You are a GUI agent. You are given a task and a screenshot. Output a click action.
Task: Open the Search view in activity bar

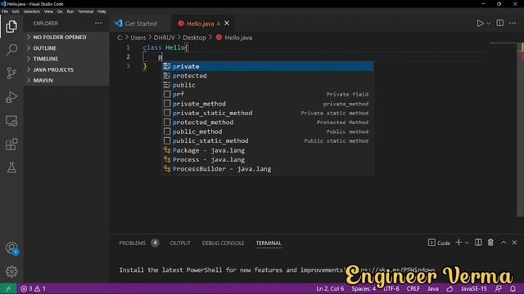(11, 50)
